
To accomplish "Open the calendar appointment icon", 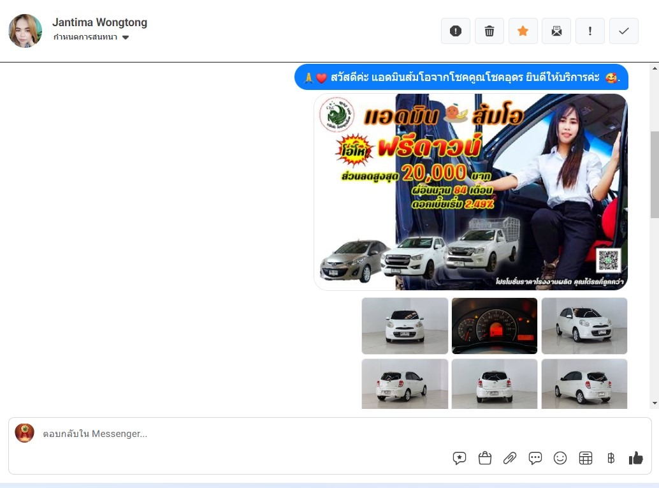I will coord(586,458).
